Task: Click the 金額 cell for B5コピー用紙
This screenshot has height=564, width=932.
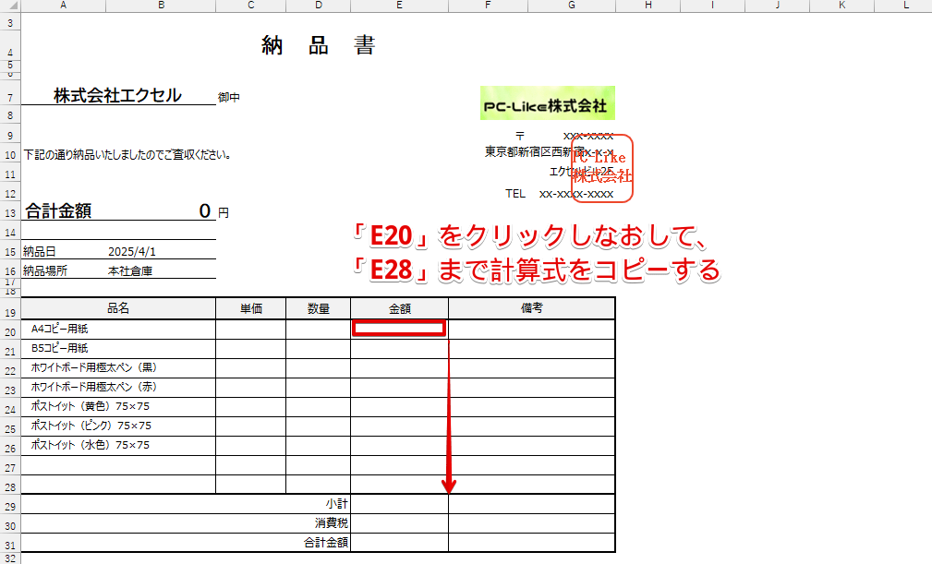Action: [x=399, y=349]
